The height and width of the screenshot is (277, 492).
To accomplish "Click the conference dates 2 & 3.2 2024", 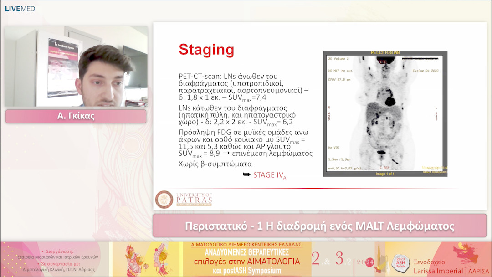I will (343, 260).
